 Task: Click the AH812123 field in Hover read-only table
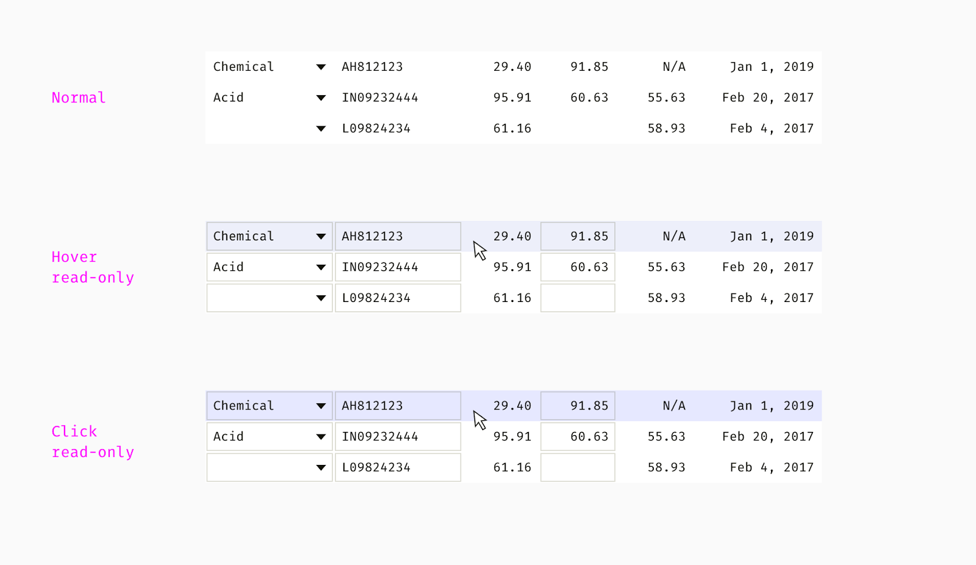point(397,237)
